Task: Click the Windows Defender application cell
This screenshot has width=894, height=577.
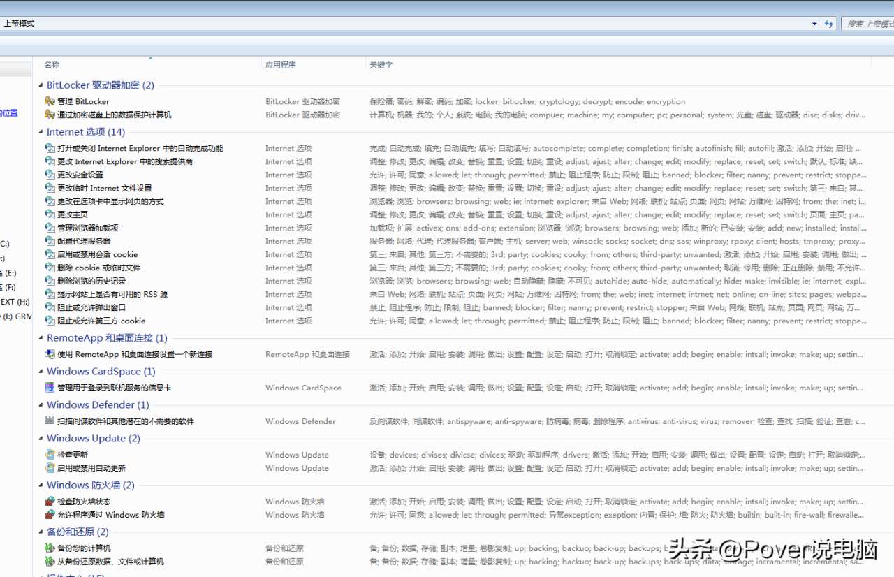Action: pos(300,421)
